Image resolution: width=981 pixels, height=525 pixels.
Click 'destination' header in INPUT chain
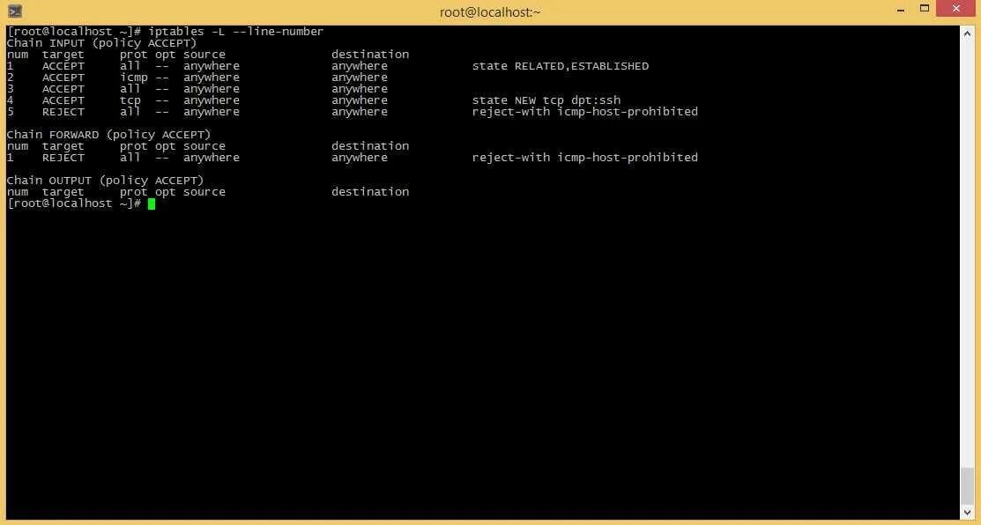pyautogui.click(x=370, y=55)
